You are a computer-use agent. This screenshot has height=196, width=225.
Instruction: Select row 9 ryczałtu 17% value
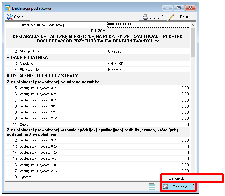click(x=175, y=112)
